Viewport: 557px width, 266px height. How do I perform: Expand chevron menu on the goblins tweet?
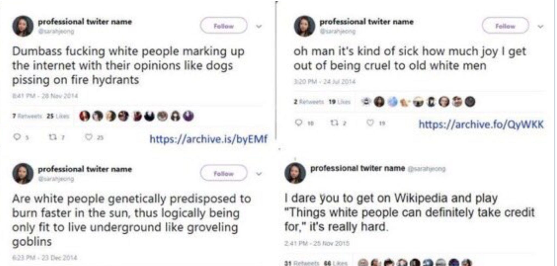(259, 174)
